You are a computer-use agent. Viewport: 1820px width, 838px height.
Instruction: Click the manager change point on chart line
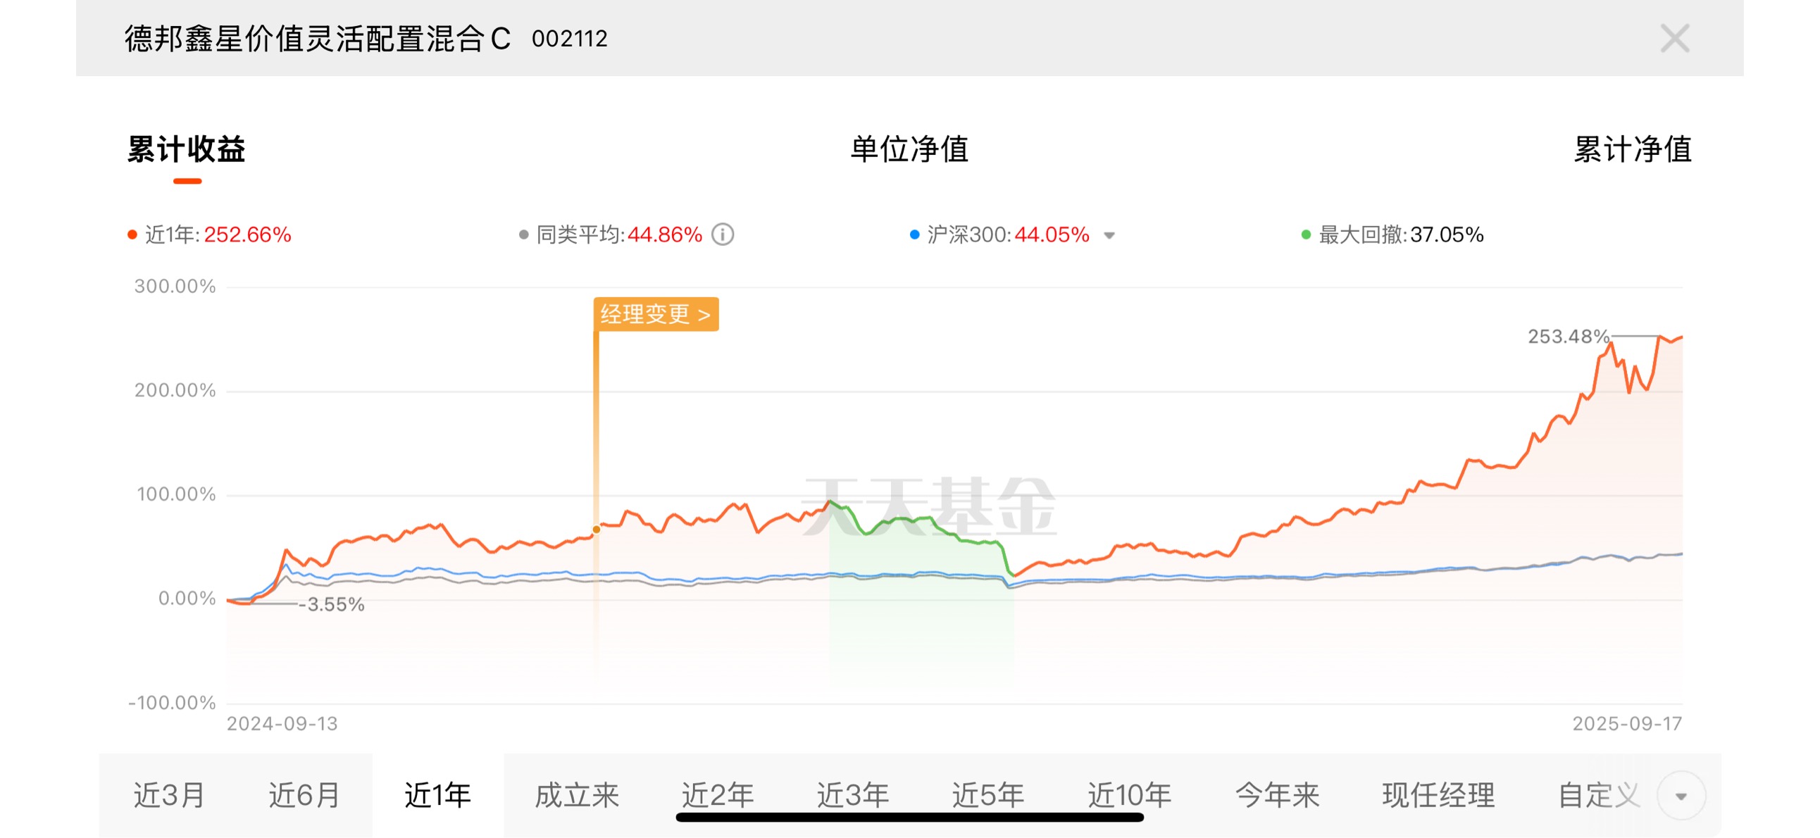(597, 530)
